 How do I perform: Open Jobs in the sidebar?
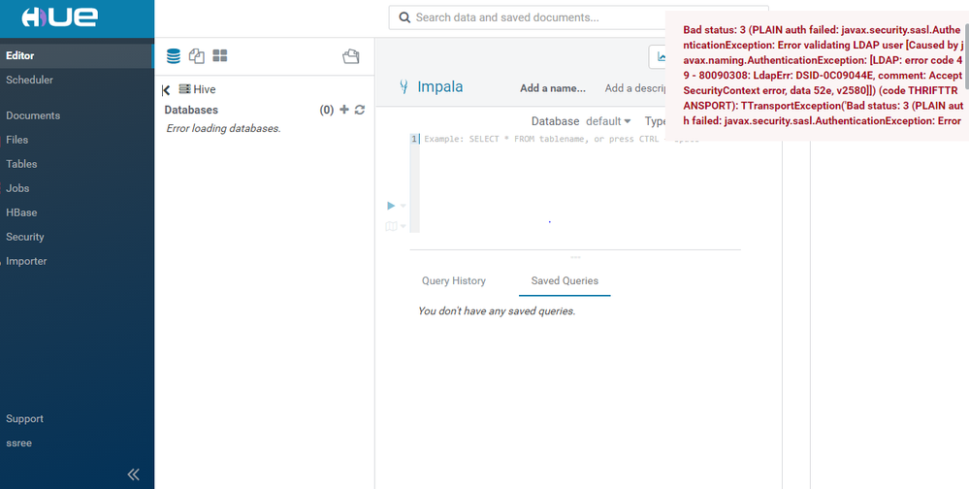[17, 188]
